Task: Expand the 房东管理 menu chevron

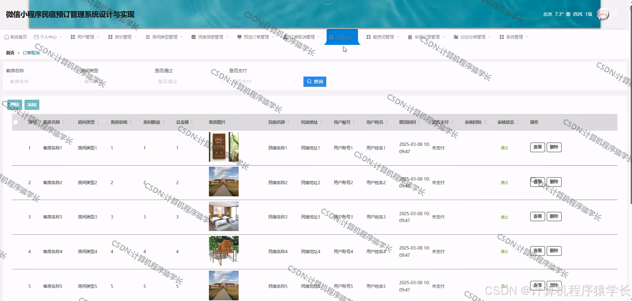Action: (136, 37)
